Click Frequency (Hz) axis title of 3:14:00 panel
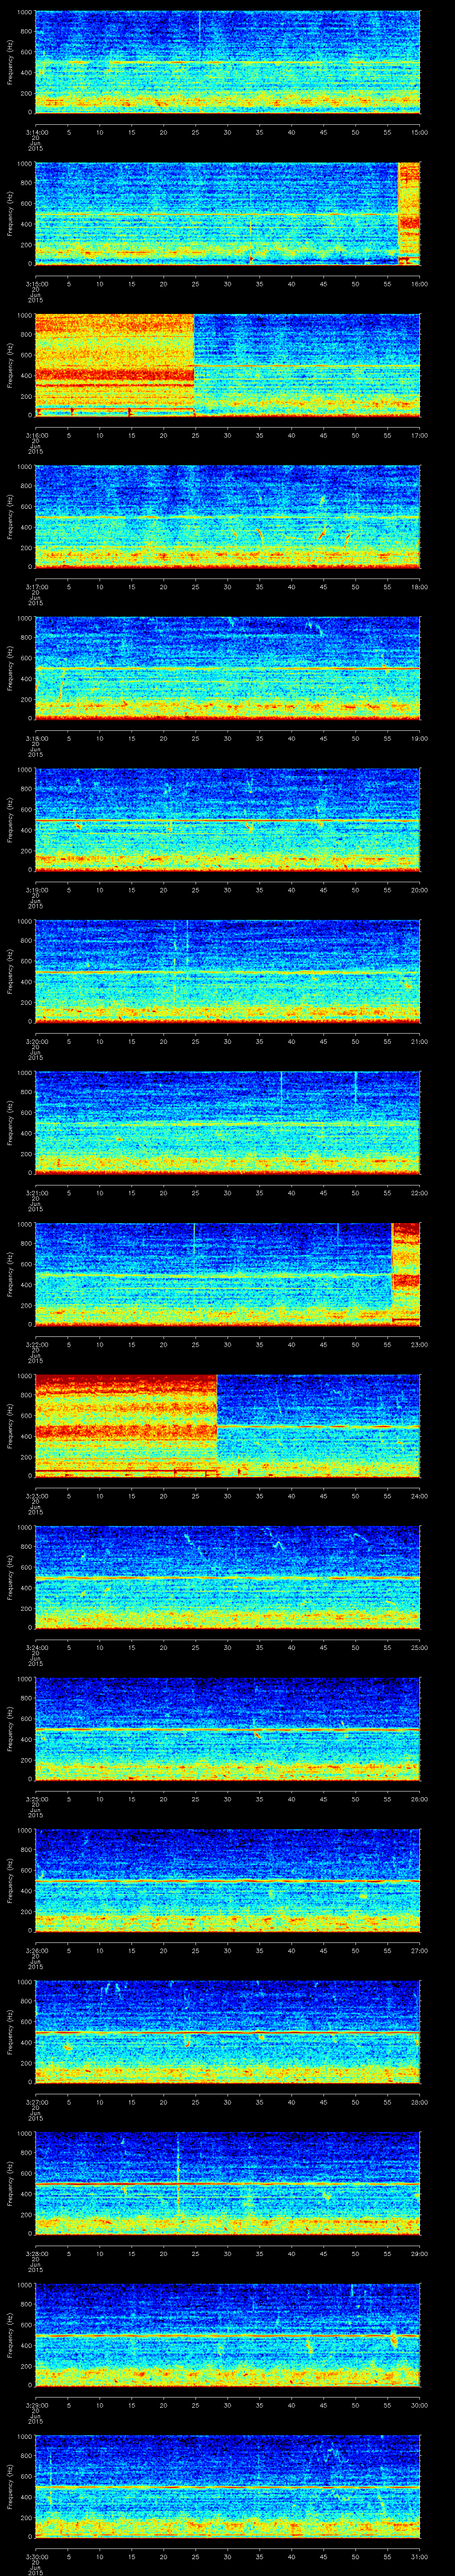 pyautogui.click(x=10, y=62)
